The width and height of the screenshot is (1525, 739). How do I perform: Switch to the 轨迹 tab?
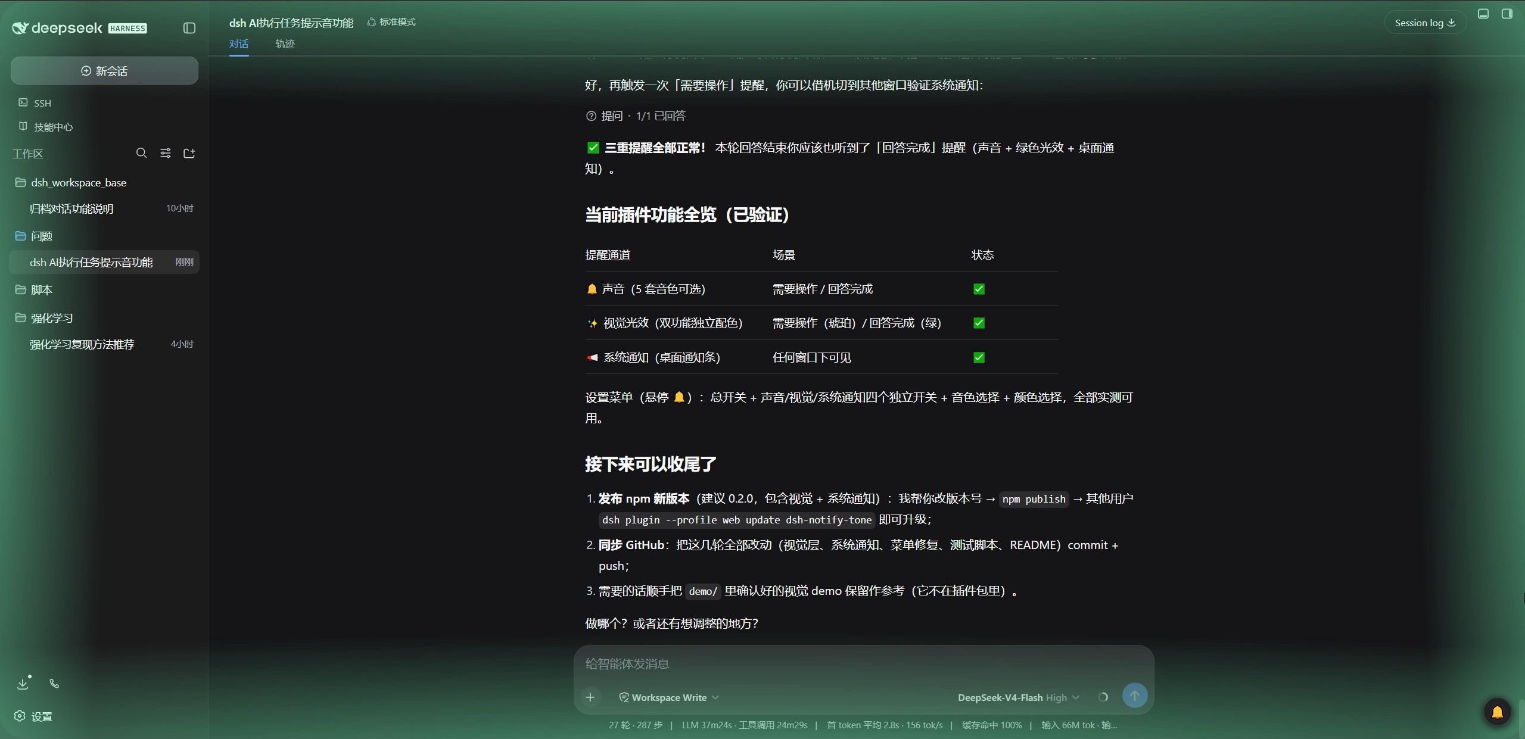pos(285,44)
